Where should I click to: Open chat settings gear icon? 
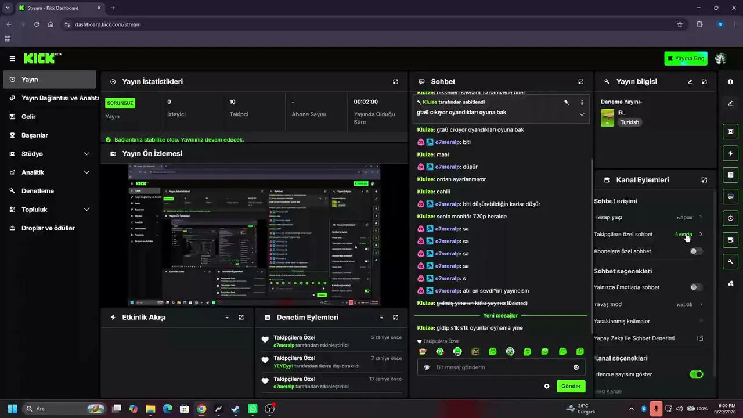point(546,386)
